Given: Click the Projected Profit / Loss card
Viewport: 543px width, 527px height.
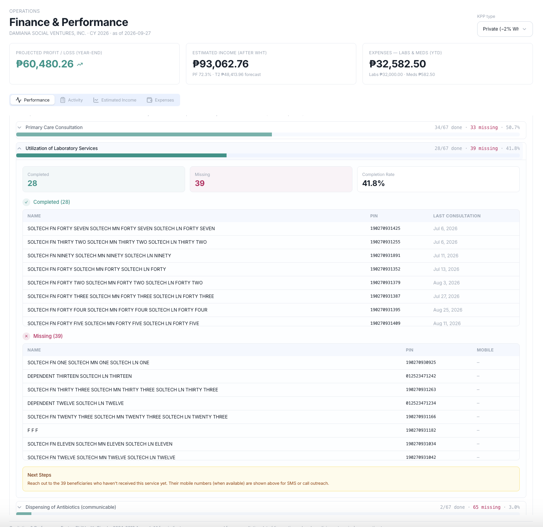Looking at the screenshot, I should (95, 64).
